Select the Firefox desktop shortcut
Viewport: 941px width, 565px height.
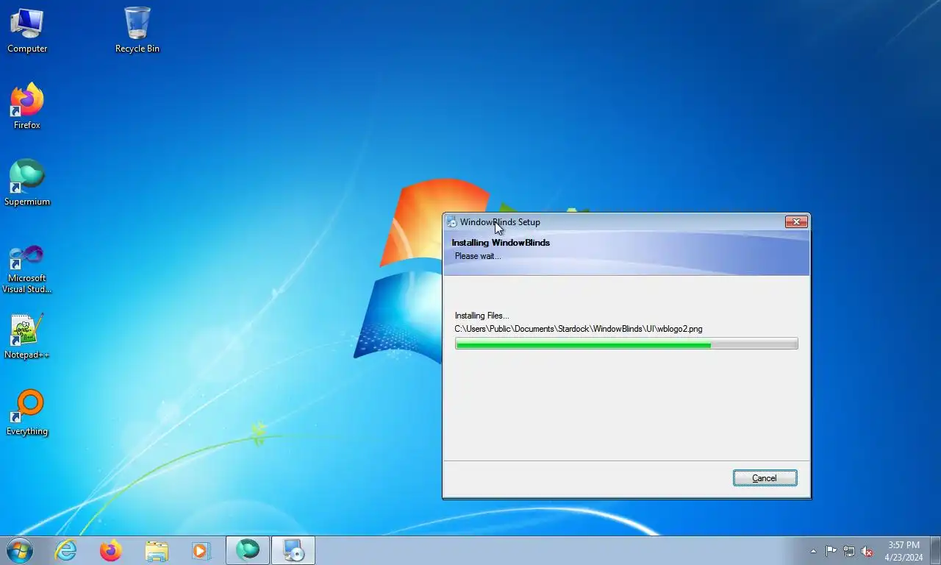27,107
